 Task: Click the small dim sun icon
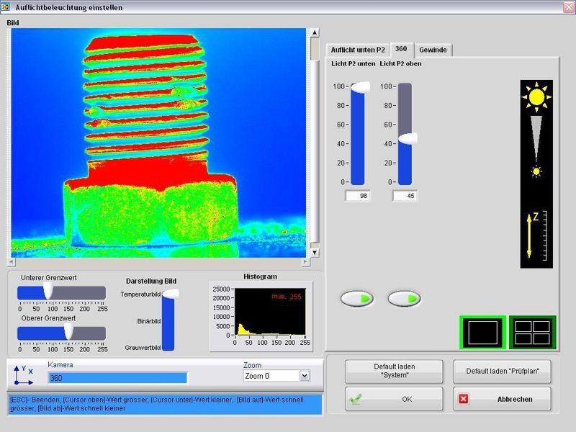coord(536,171)
